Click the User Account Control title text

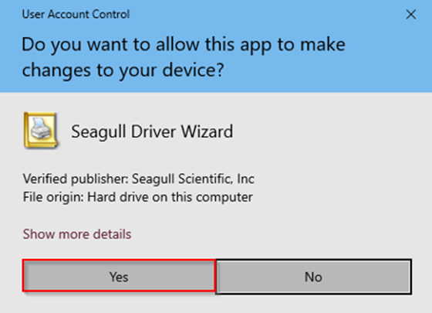click(76, 14)
